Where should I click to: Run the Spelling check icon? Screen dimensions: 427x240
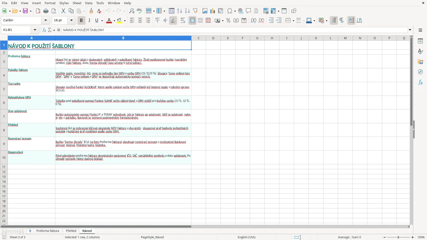pos(139,11)
